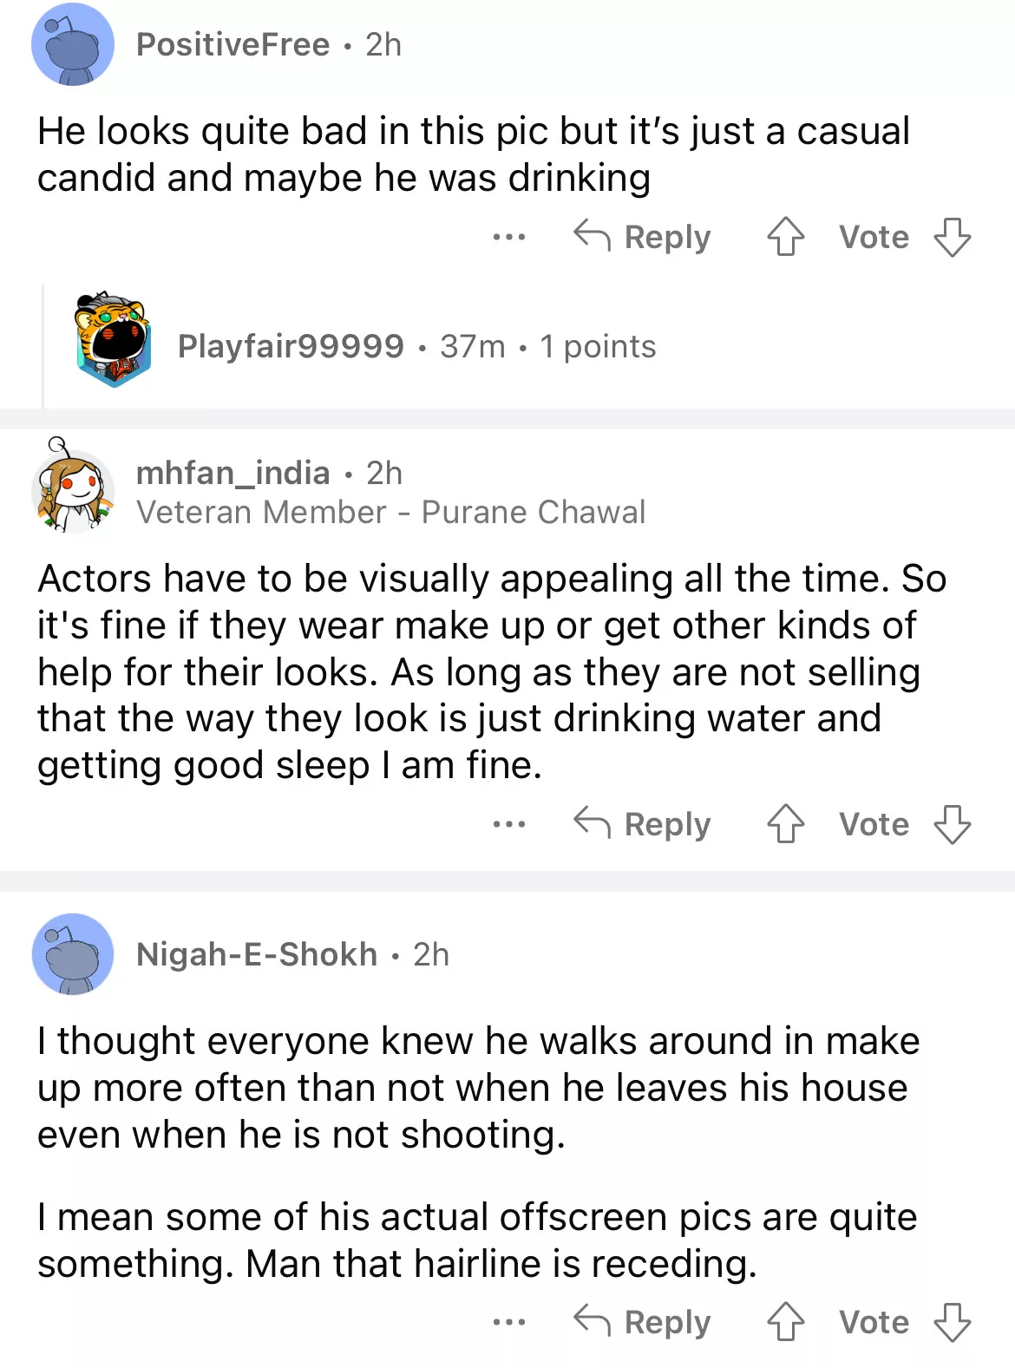
Task: Reply to mhfan_india's comment
Action: click(643, 823)
